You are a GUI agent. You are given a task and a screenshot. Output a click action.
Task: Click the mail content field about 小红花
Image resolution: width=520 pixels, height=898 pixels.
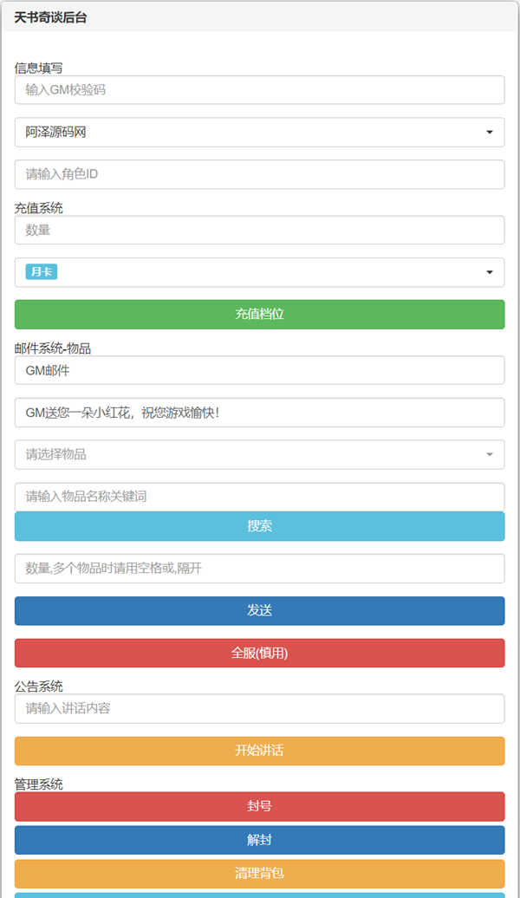point(259,413)
